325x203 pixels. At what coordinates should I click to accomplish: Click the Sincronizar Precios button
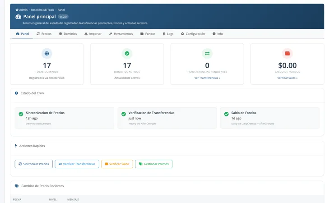(x=34, y=164)
